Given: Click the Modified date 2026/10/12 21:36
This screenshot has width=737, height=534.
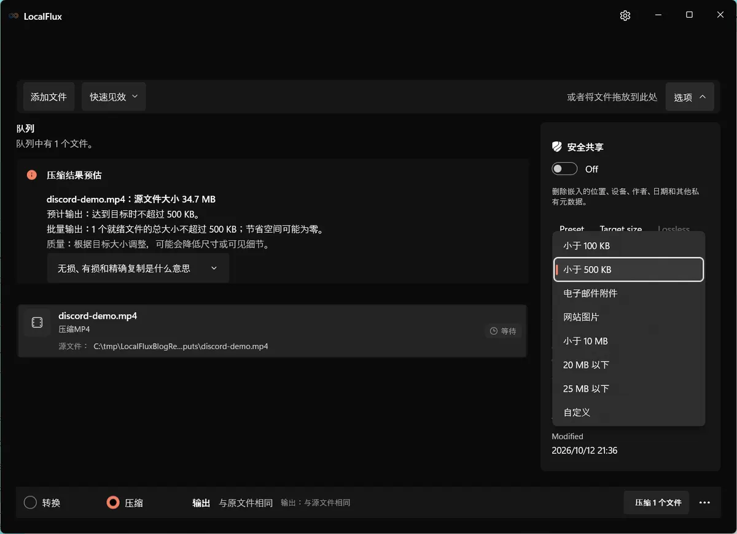Looking at the screenshot, I should 585,450.
